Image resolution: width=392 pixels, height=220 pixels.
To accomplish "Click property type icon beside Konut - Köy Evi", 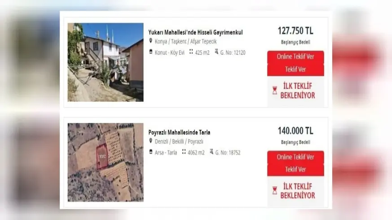I will tap(151, 52).
